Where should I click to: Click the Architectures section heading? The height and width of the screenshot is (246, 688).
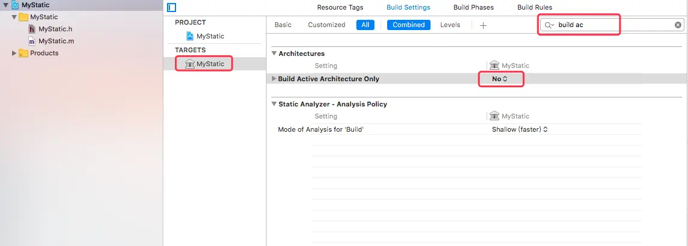click(x=302, y=54)
